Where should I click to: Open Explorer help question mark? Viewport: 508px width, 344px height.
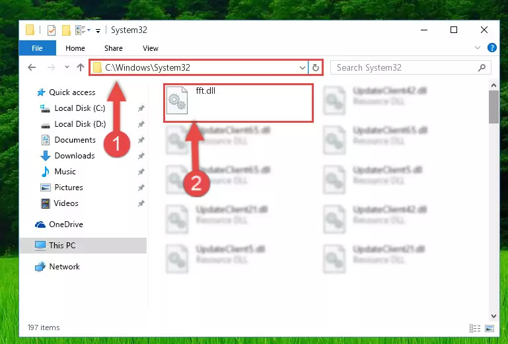[491, 48]
